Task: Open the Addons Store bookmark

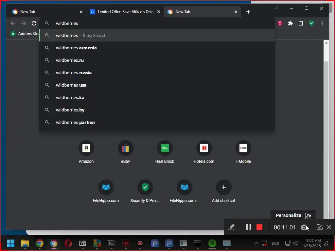Action: point(25,34)
